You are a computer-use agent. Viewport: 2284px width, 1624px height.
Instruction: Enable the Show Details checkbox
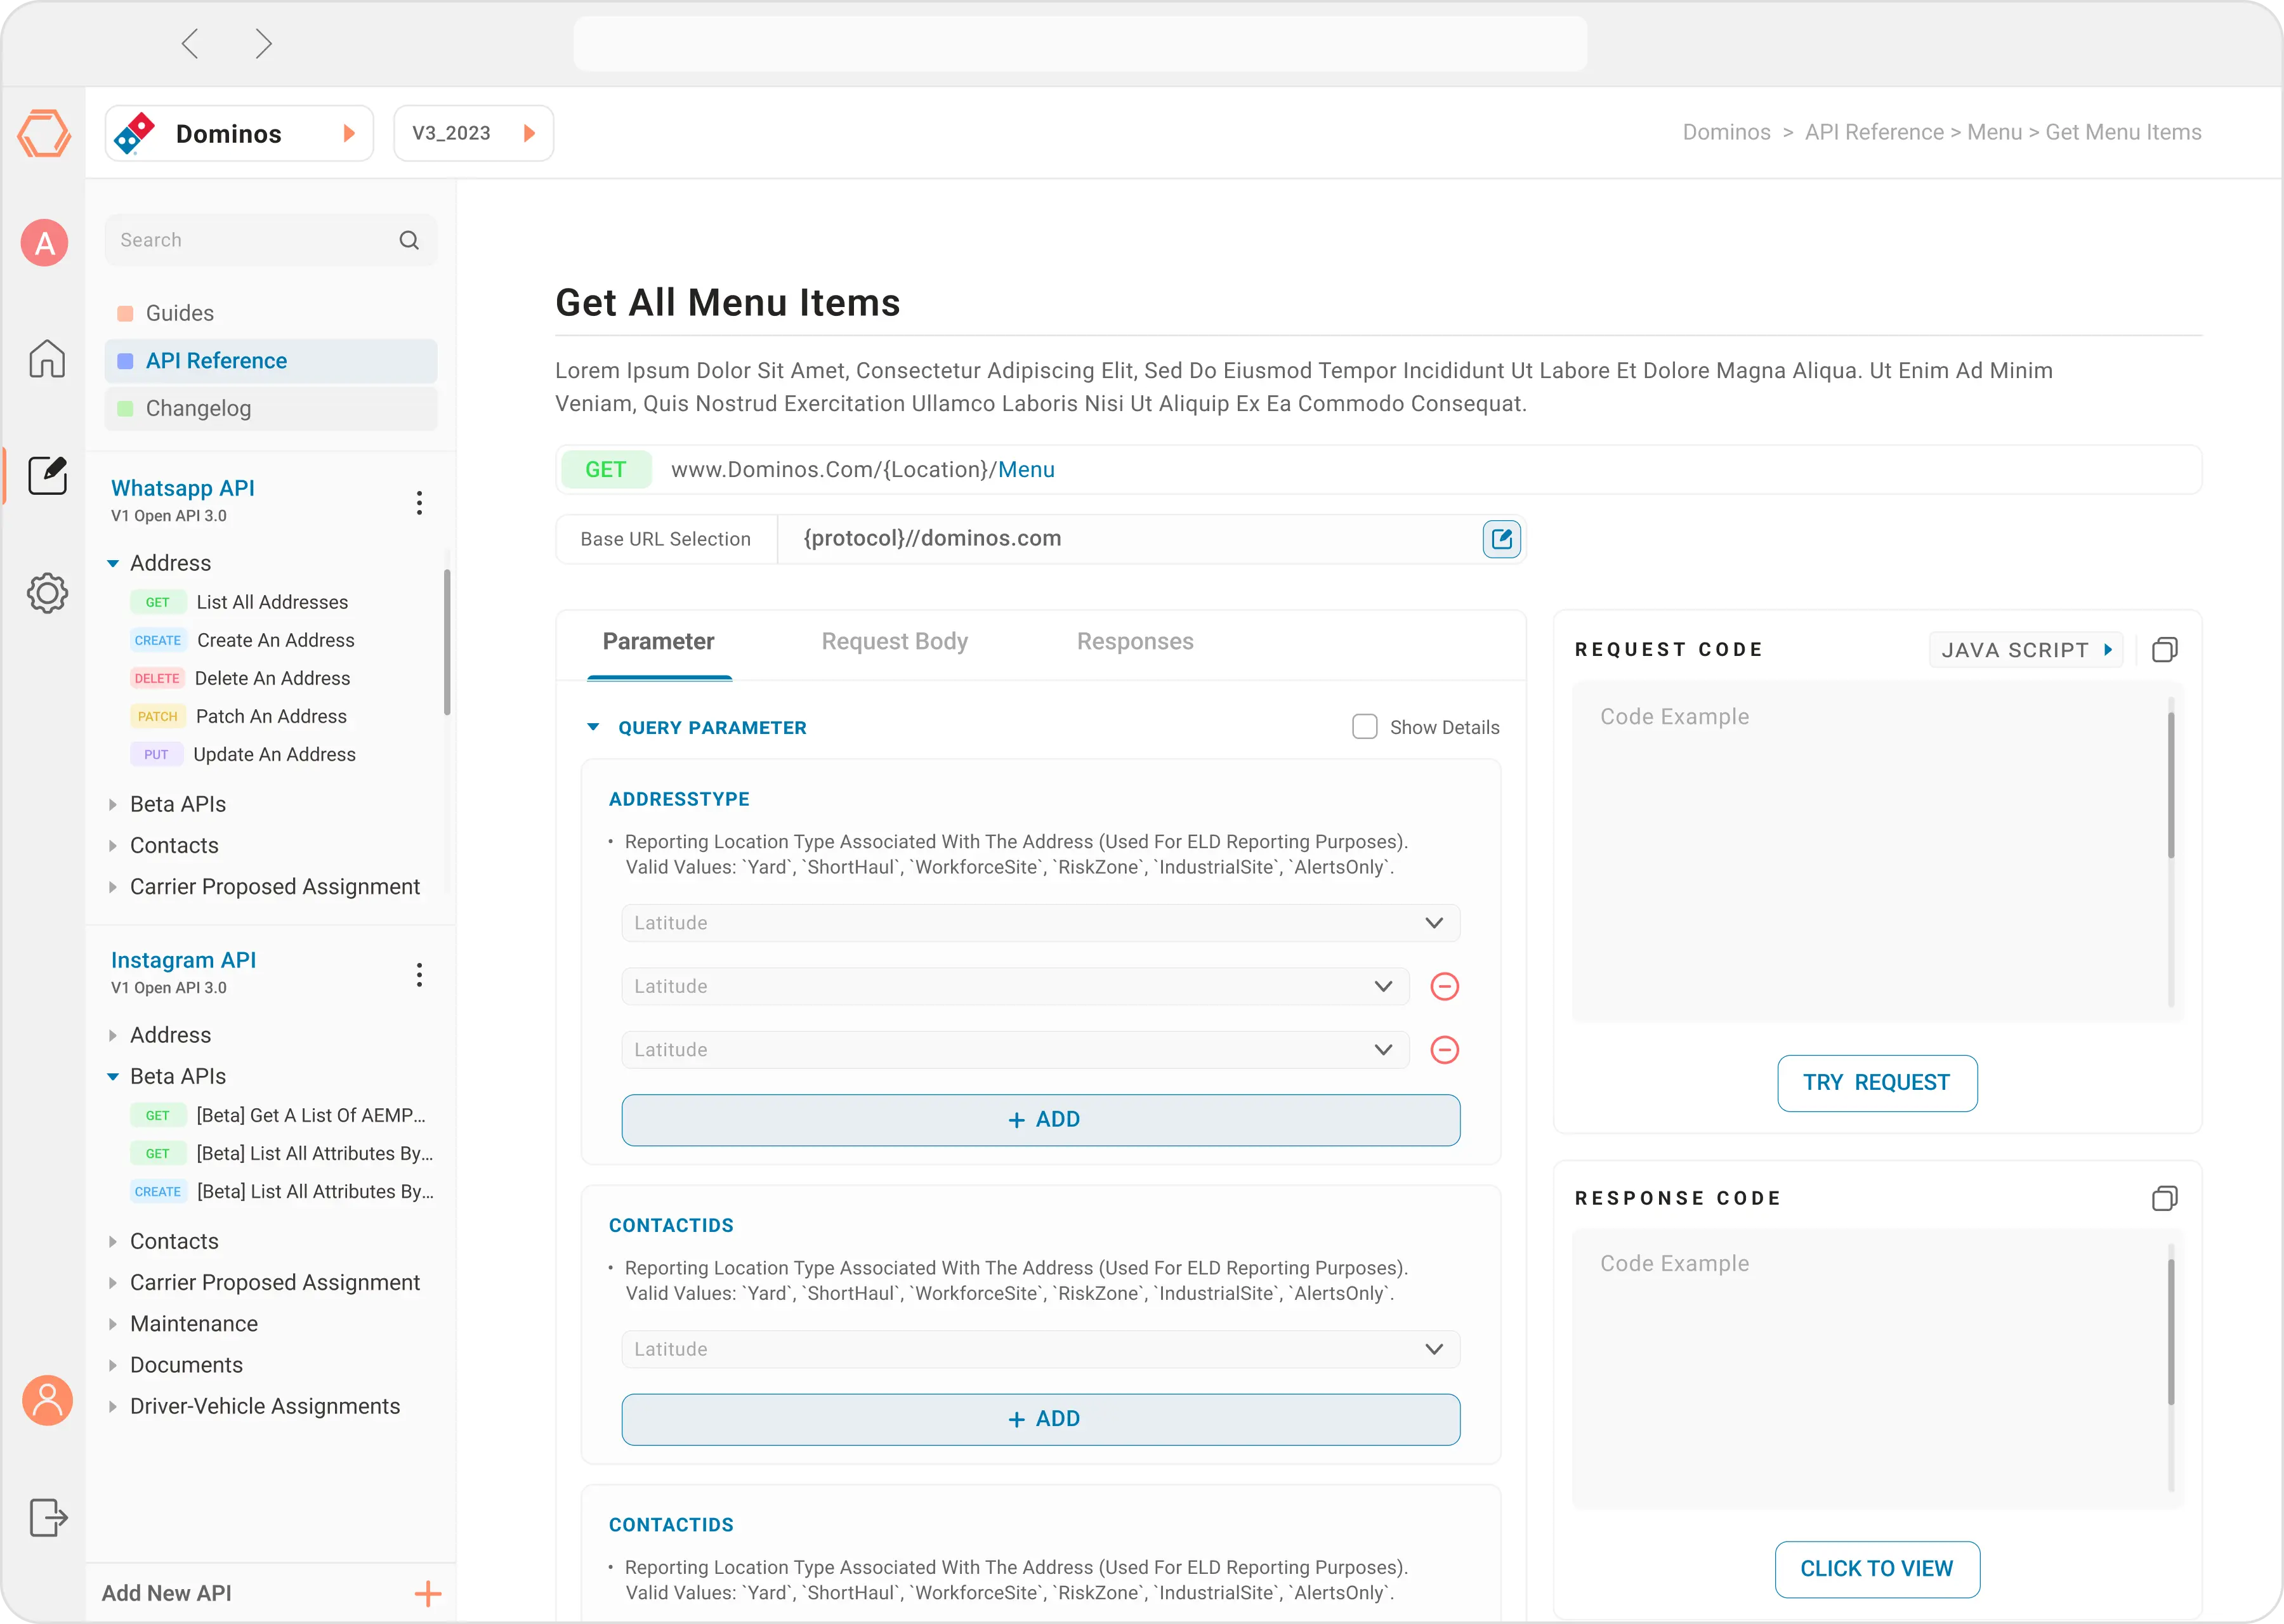click(x=1364, y=727)
